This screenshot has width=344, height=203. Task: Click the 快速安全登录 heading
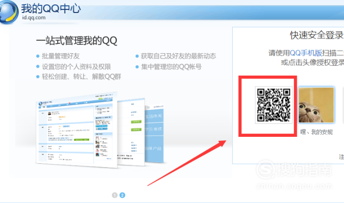click(x=317, y=35)
